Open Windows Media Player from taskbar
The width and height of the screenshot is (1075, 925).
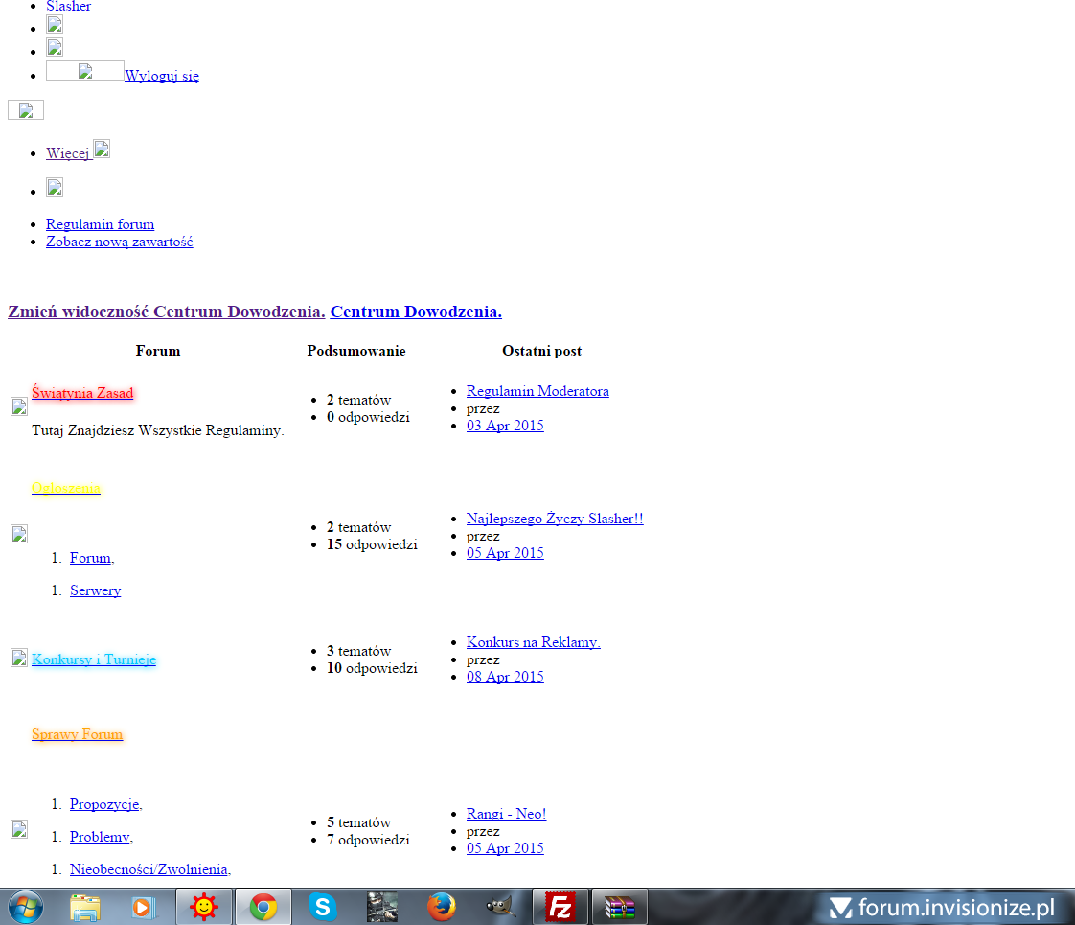point(144,907)
